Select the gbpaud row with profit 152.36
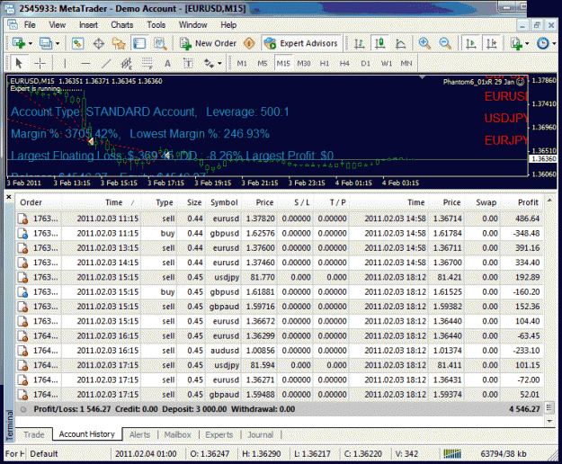This screenshot has height=464, width=562. click(280, 307)
